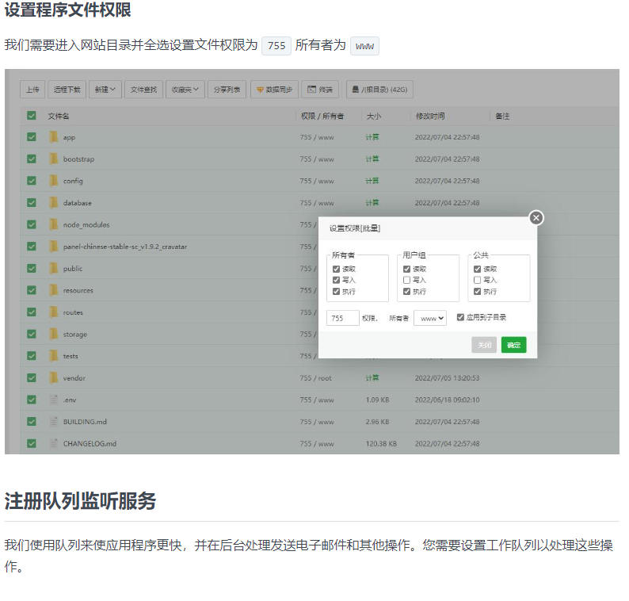629x601 pixels.
Task: Open the 收藏夹 favorites dropdown
Action: tap(185, 90)
